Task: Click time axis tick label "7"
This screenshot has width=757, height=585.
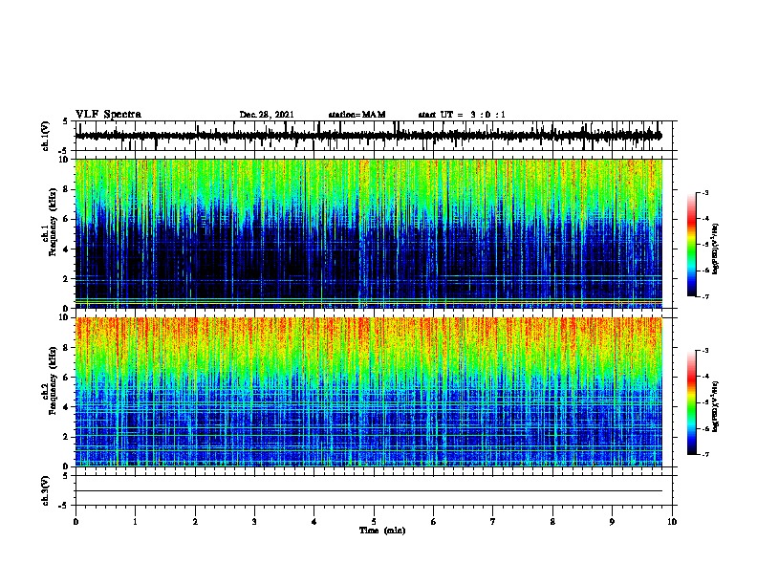Action: coord(493,522)
